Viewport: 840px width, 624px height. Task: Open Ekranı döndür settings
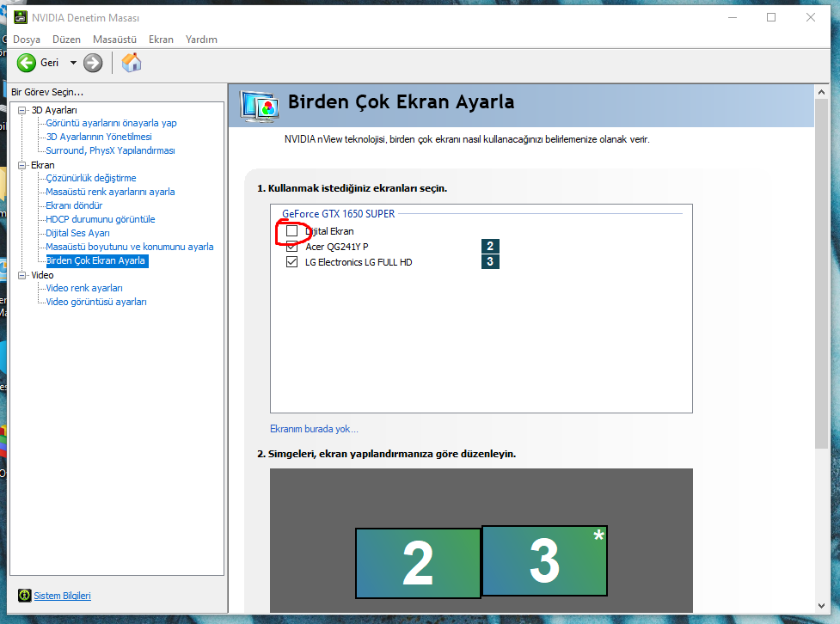(x=74, y=205)
